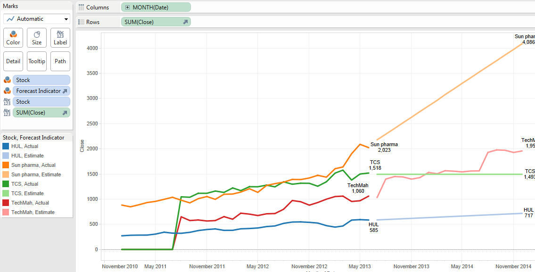Select the Stock label pill in Marks
The image size is (535, 272).
click(41, 102)
